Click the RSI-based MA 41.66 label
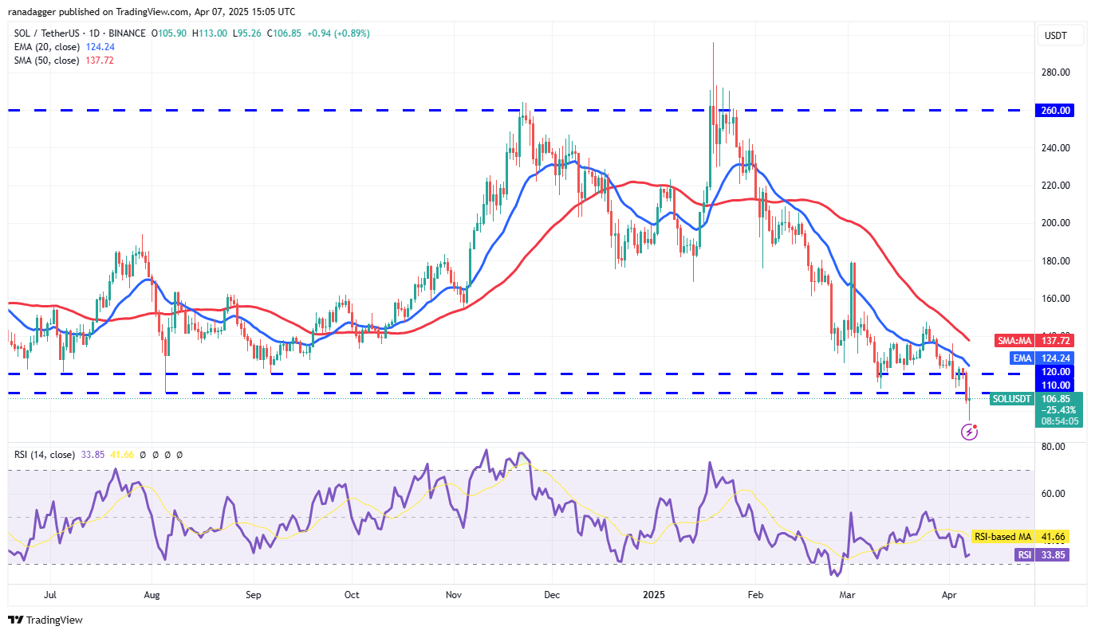Viewport: 1095px width, 634px height. [1018, 538]
